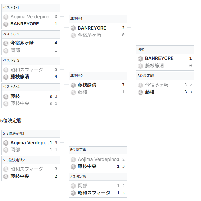Click the 今宿茅ヶ崎 logo in ベスト8-2 match

click(x=6, y=43)
